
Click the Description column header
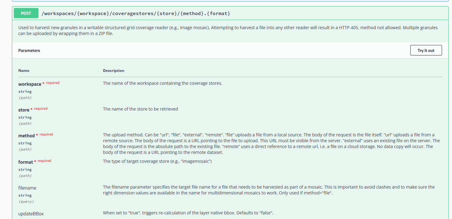113,70
